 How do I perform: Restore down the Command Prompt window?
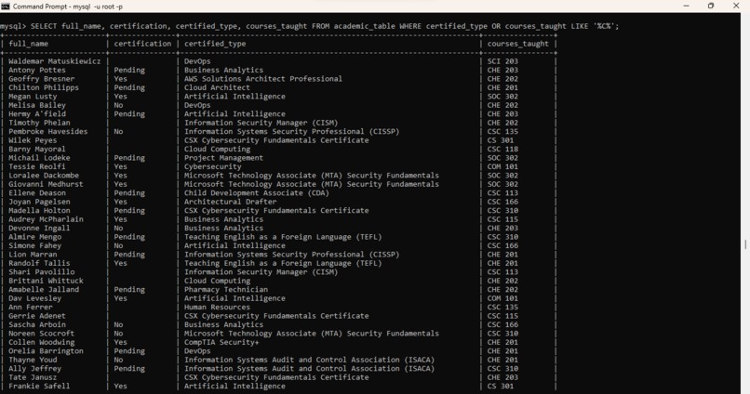[x=711, y=6]
